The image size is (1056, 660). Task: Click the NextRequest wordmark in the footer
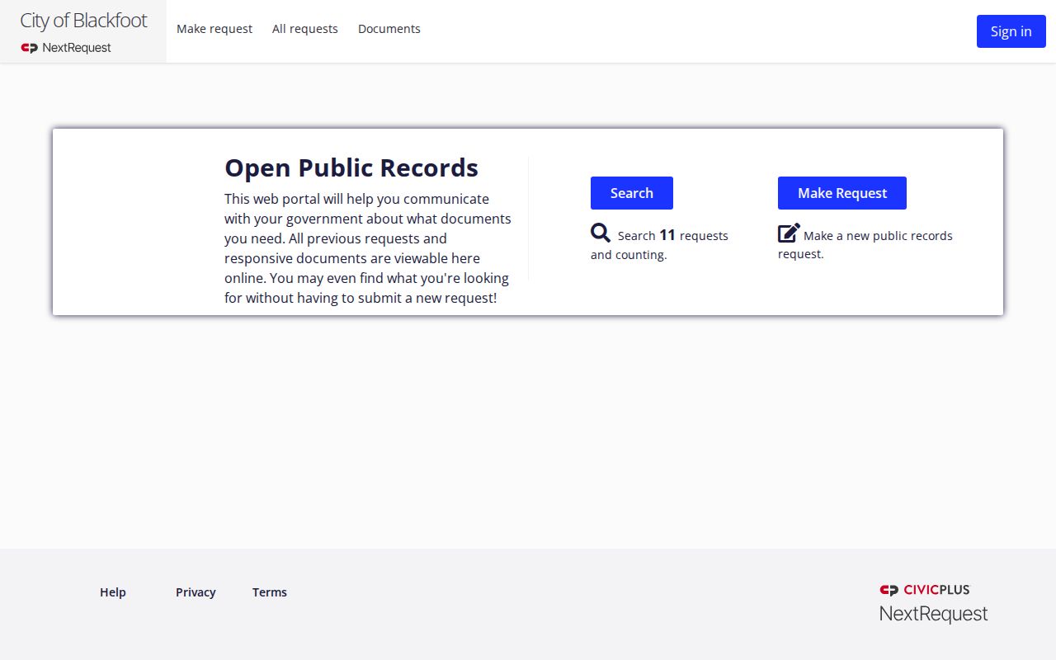click(934, 614)
